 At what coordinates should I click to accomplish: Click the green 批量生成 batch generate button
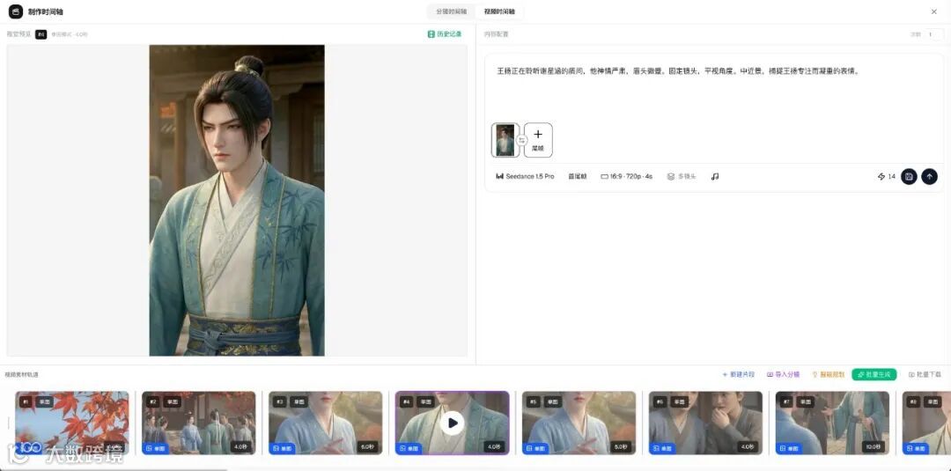coord(874,375)
